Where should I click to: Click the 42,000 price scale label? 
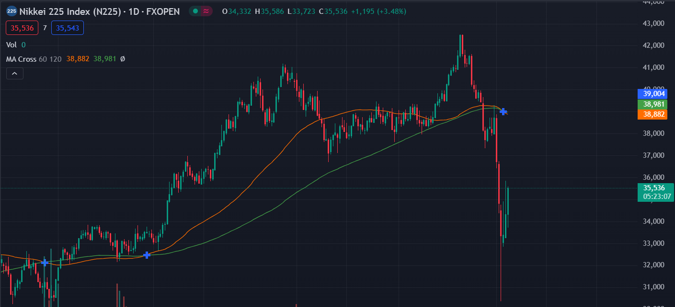click(653, 45)
